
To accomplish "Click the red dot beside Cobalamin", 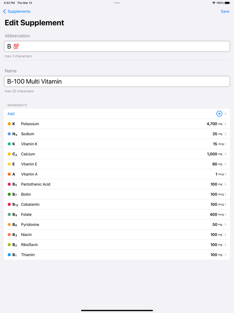I will click(9, 205).
